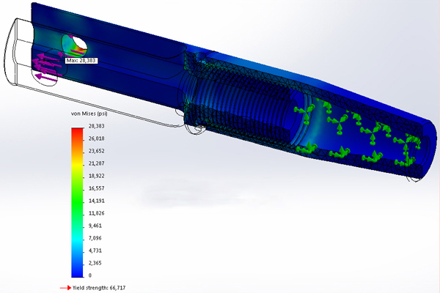Click the 23,652 legend value

95,152
